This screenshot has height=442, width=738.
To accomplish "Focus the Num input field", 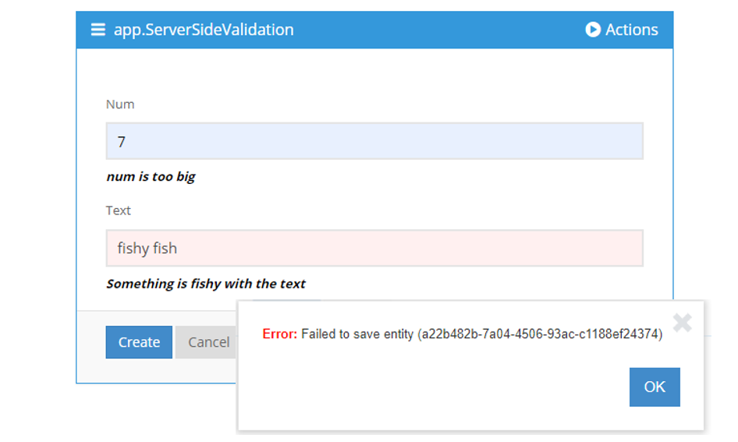I will click(x=374, y=141).
